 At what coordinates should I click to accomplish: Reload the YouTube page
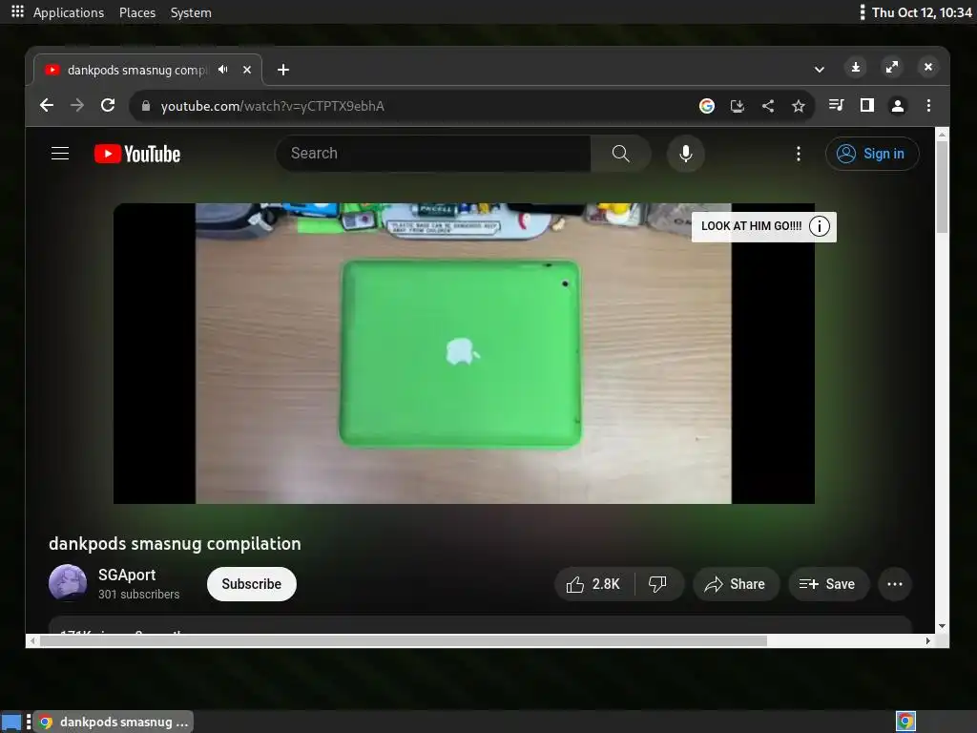(108, 105)
